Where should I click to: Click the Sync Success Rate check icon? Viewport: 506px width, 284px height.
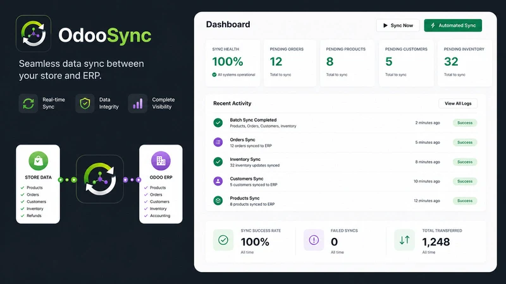pyautogui.click(x=223, y=240)
